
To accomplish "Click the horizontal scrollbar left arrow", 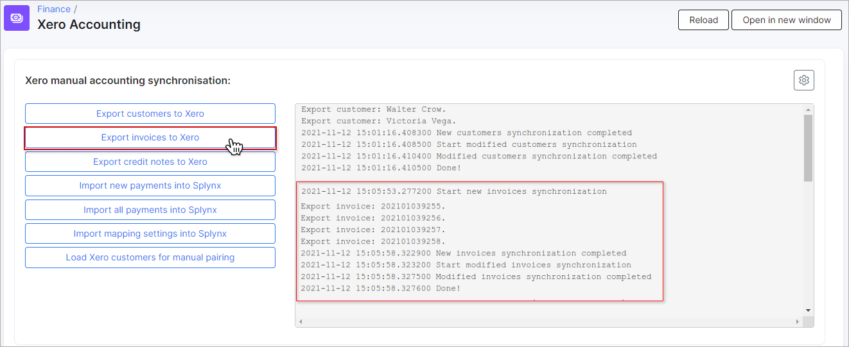I will (301, 321).
